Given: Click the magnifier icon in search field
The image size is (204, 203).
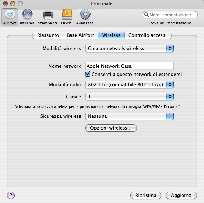Looking at the screenshot, I should pos(147,15).
